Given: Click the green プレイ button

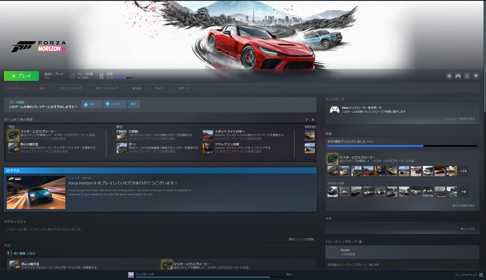Looking at the screenshot, I should click(x=21, y=76).
